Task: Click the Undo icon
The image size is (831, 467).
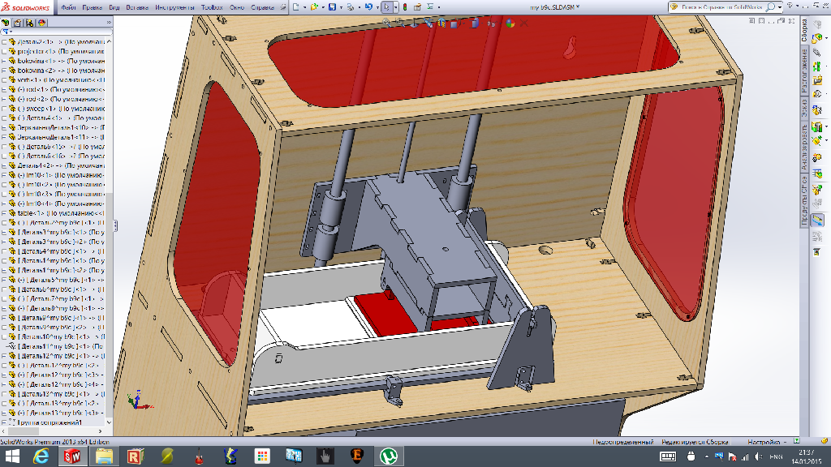Action: 368,6
